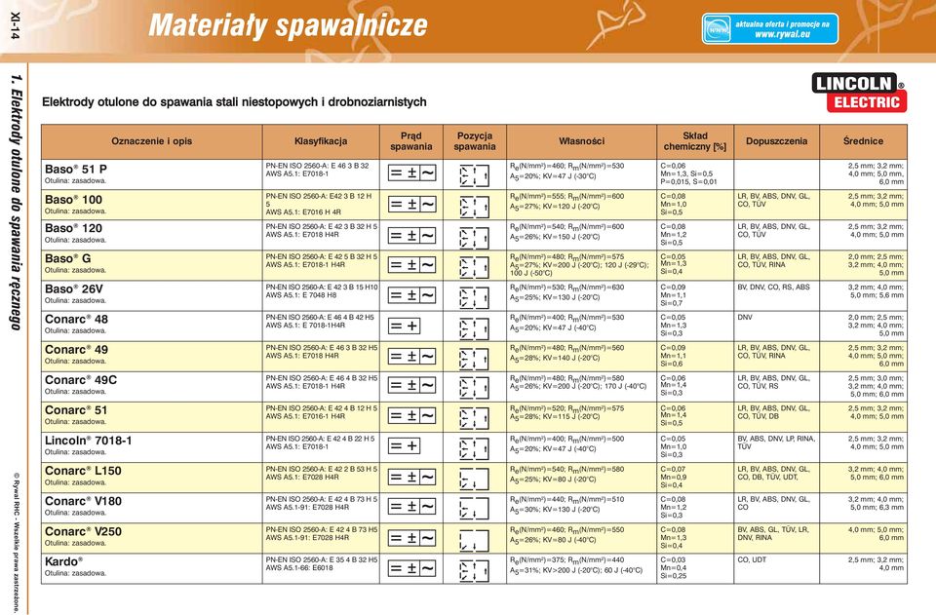Click the welding position diagram for Conarc L150

475,479
